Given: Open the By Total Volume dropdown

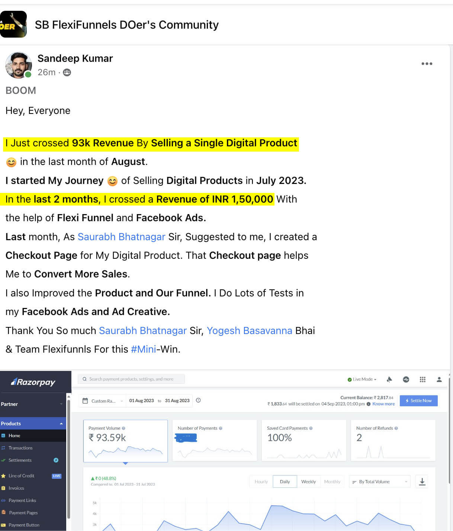Looking at the screenshot, I should point(379,481).
